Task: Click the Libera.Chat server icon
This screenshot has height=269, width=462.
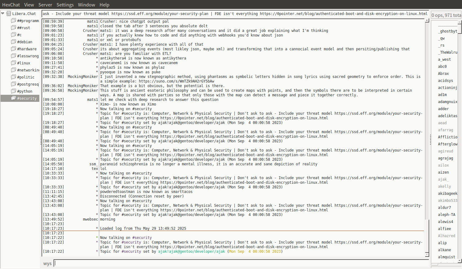Action: [x=9, y=13]
